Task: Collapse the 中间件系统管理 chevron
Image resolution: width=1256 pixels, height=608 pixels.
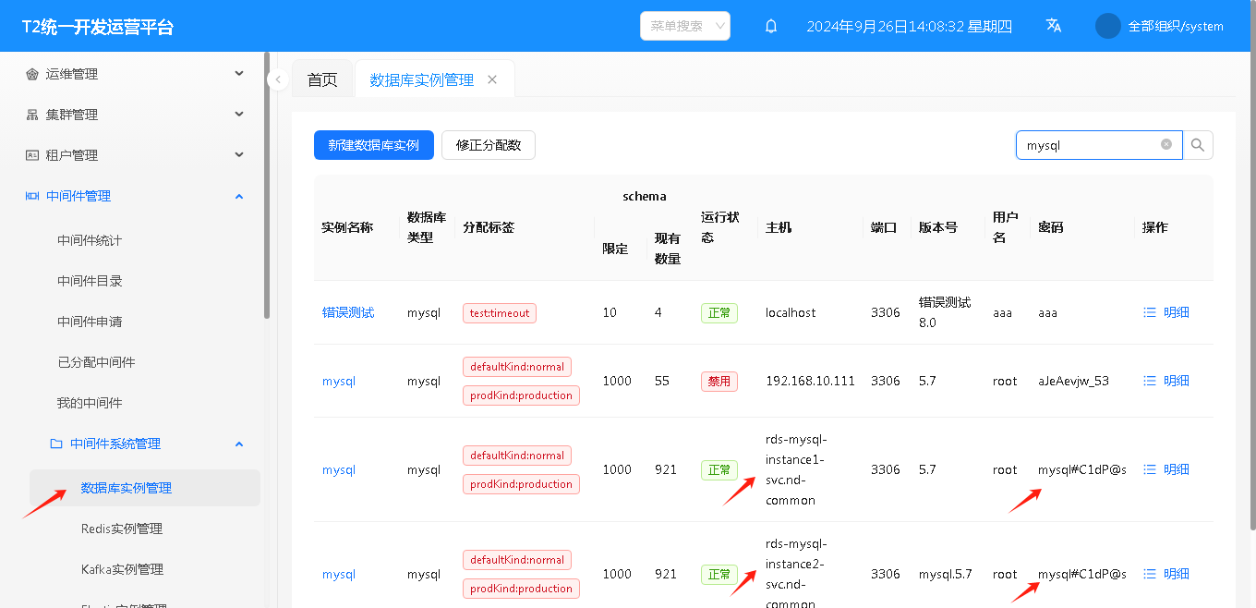Action: (x=239, y=444)
